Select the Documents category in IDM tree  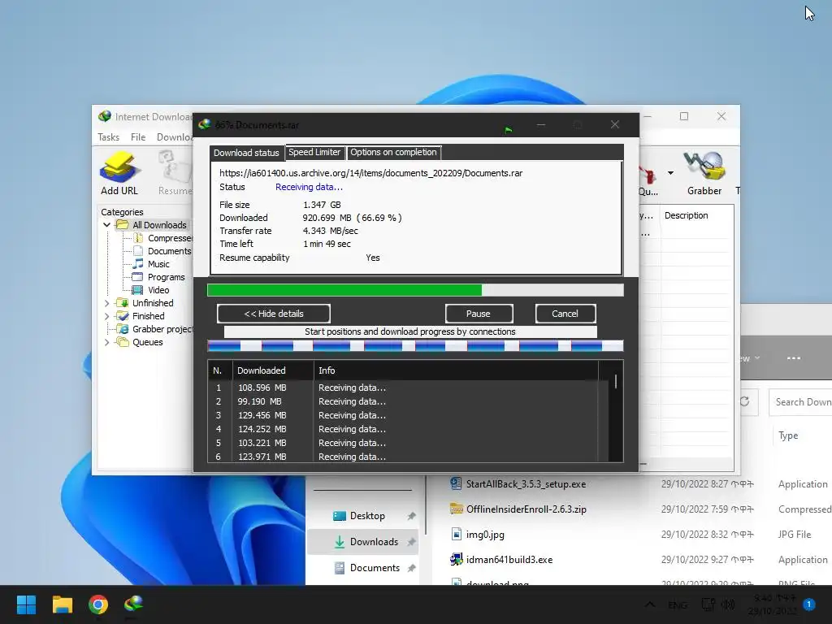[x=169, y=251]
